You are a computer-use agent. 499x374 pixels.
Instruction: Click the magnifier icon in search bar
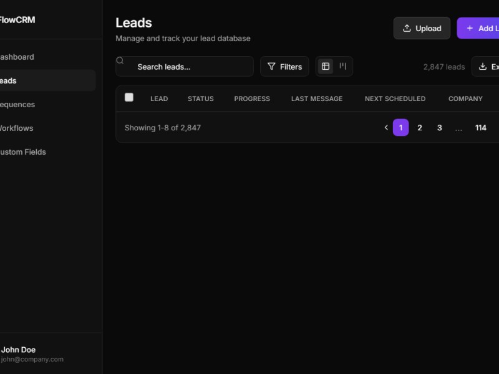click(x=120, y=61)
